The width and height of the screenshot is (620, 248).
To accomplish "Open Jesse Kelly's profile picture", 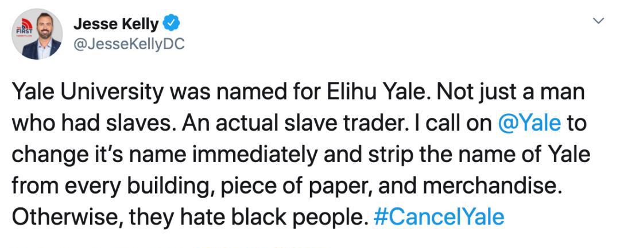I will click(x=37, y=34).
